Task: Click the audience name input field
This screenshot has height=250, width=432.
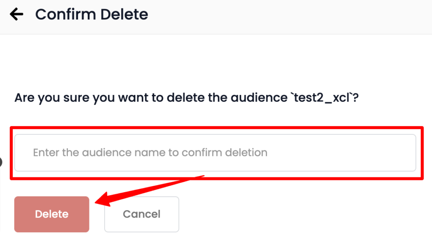Action: click(x=215, y=152)
